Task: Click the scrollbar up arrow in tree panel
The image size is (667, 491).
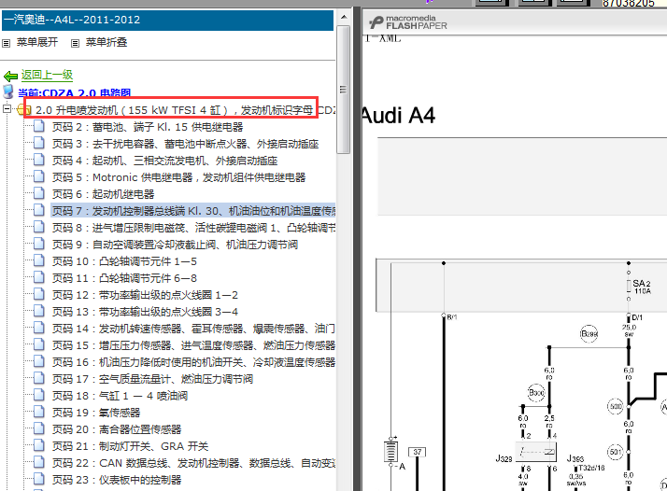Action: pos(344,17)
